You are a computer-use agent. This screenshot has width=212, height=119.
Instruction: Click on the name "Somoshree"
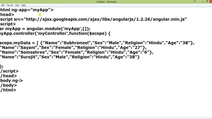(x=32, y=52)
